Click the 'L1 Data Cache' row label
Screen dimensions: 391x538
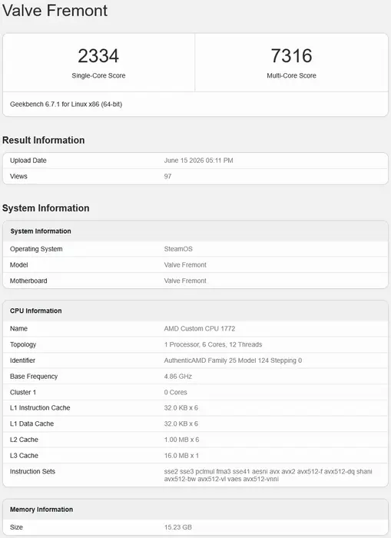[x=32, y=423]
